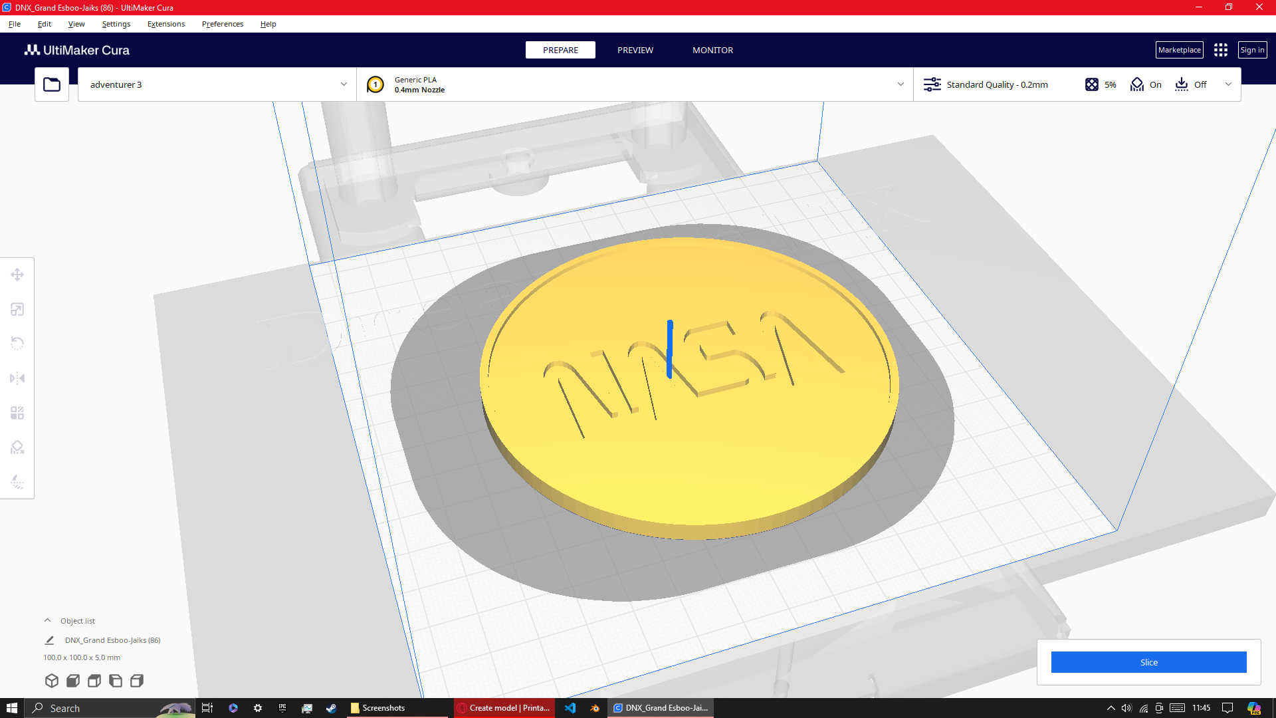The height and width of the screenshot is (718, 1276).
Task: Select the Mirror tool in left toolbar
Action: [x=17, y=378]
